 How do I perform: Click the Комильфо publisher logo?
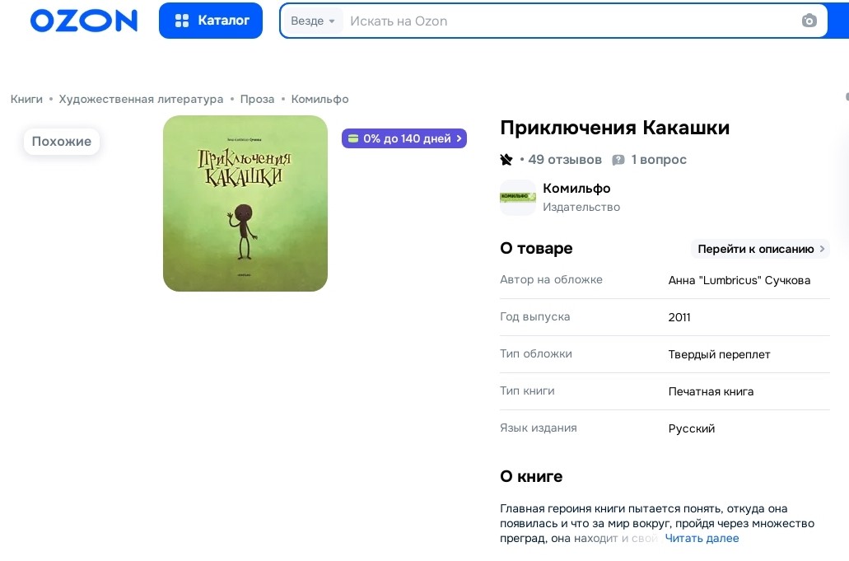(x=518, y=198)
